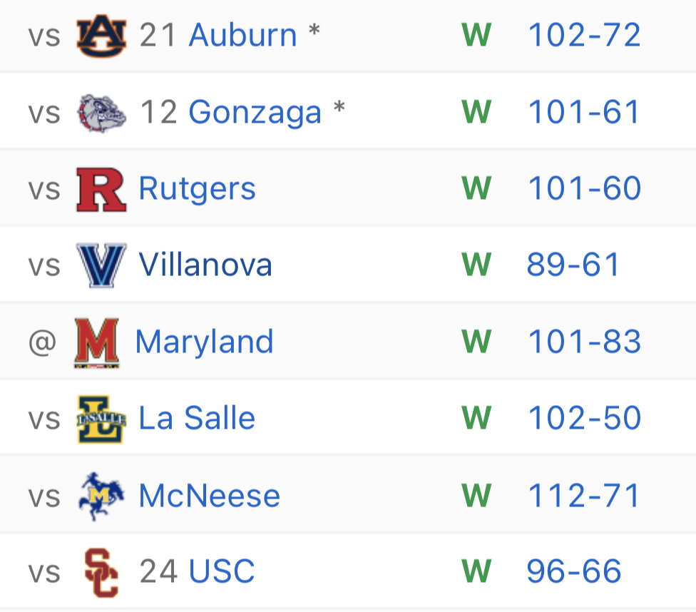View the 96-66 USC game score
Image resolution: width=696 pixels, height=612 pixels.
click(x=574, y=571)
